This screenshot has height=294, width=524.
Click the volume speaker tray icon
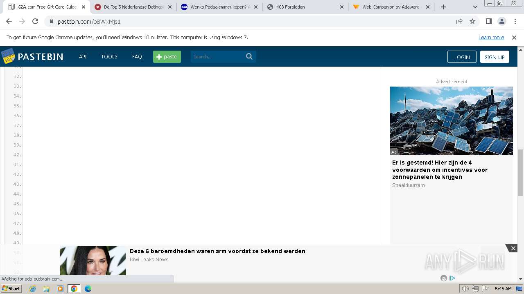click(465, 289)
